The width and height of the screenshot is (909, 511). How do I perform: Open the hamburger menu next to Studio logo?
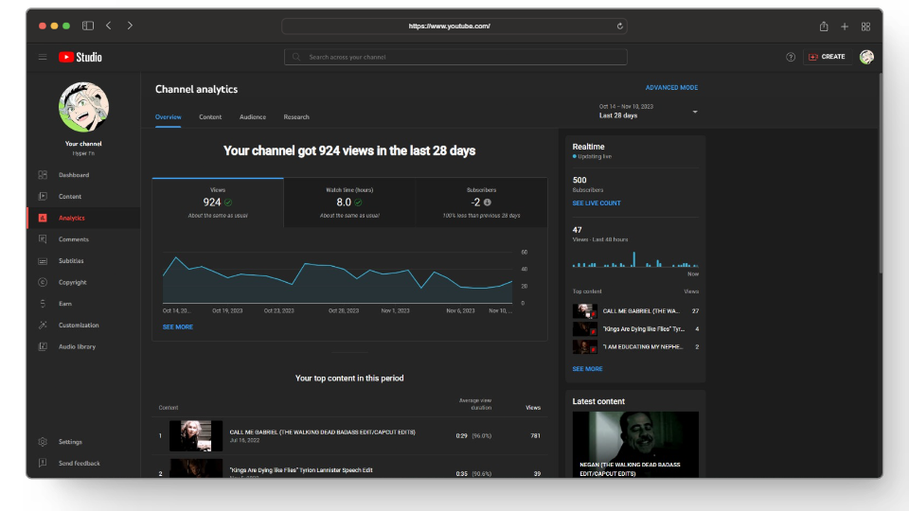click(43, 57)
